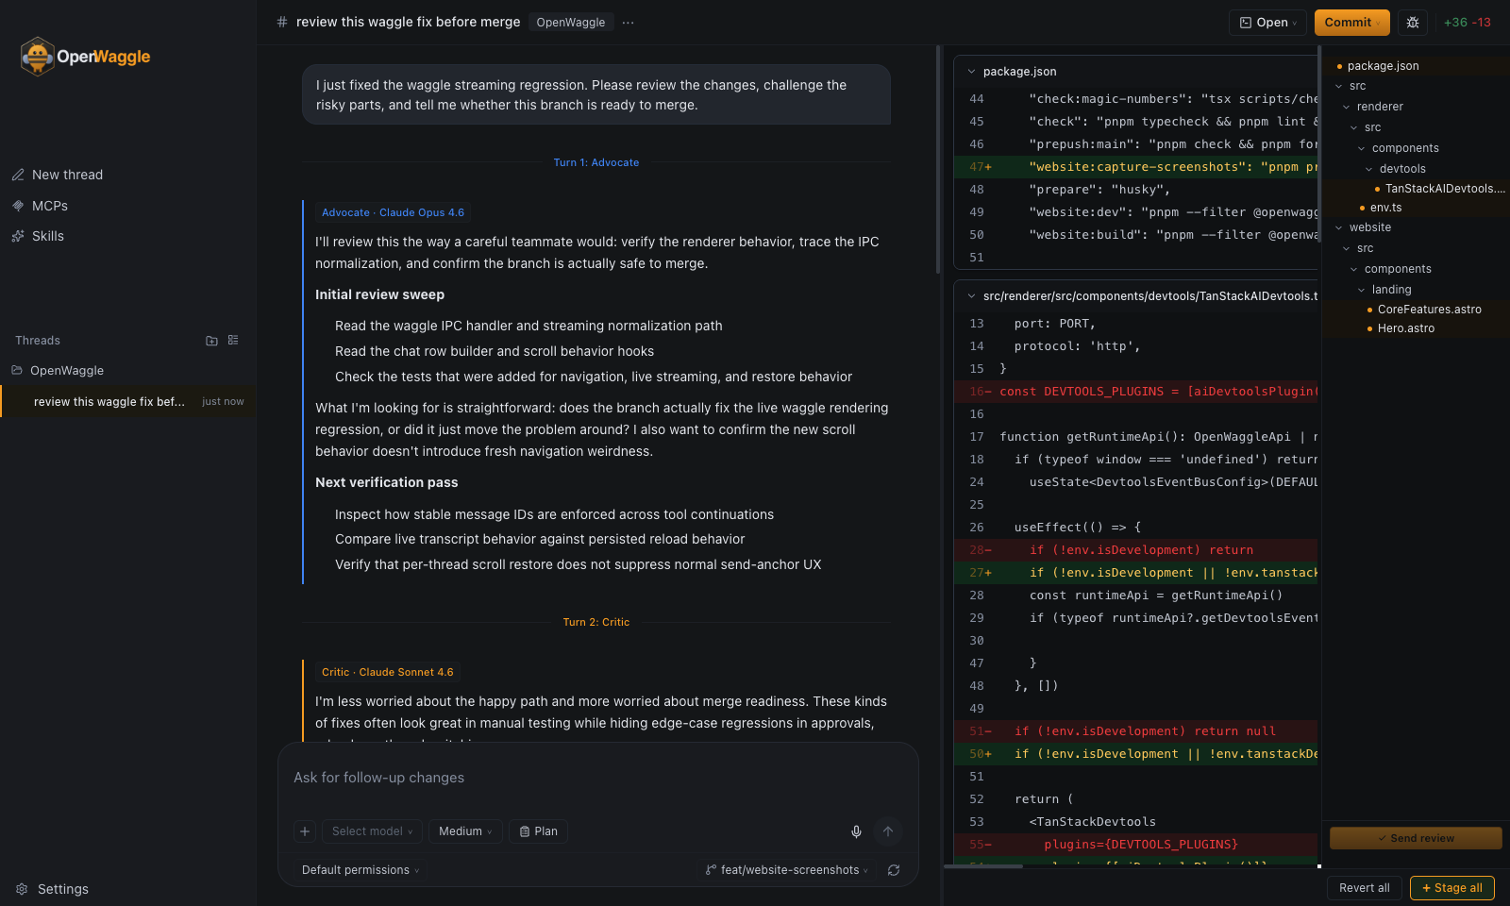This screenshot has height=906, width=1510.
Task: Click the 'Initial review sweep' heading
Action: click(379, 294)
